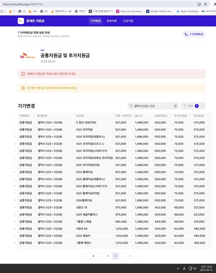This screenshot has width=216, height=273.
Task: Open the 애널리틱스 bookmark
Action: [x=61, y=11]
